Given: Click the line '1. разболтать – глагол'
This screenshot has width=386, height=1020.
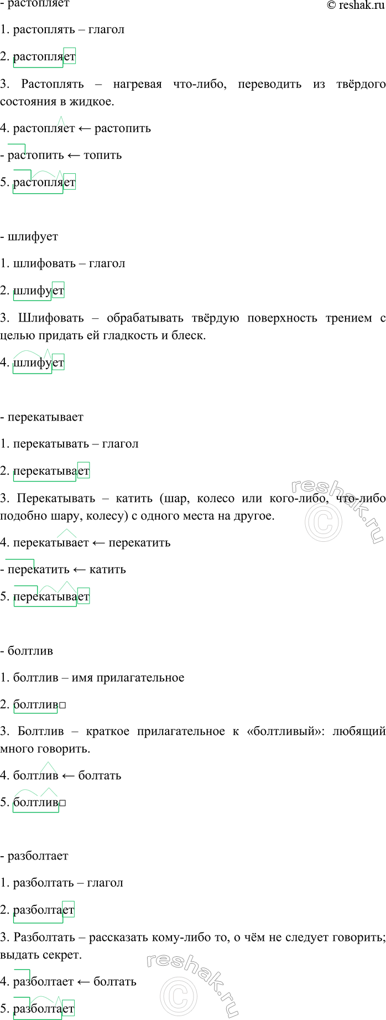Looking at the screenshot, I should pyautogui.click(x=61, y=883).
